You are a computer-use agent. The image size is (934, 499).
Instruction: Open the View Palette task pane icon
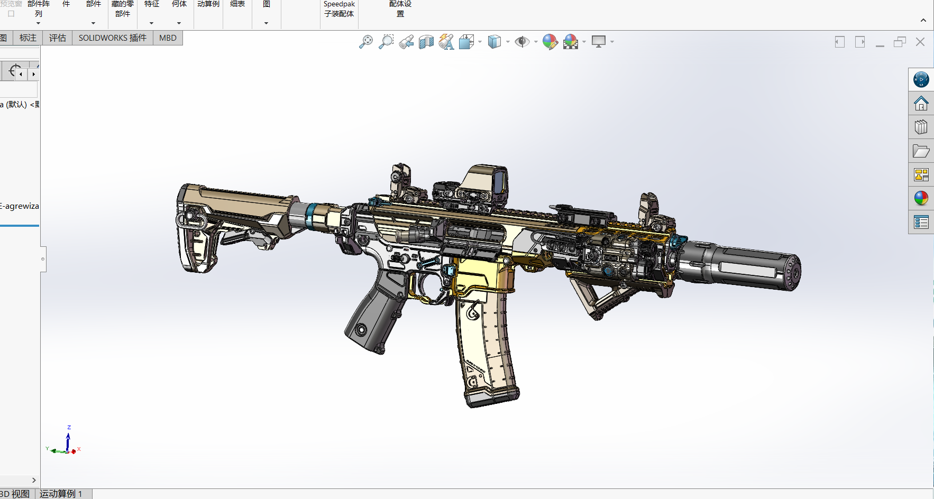tap(921, 174)
